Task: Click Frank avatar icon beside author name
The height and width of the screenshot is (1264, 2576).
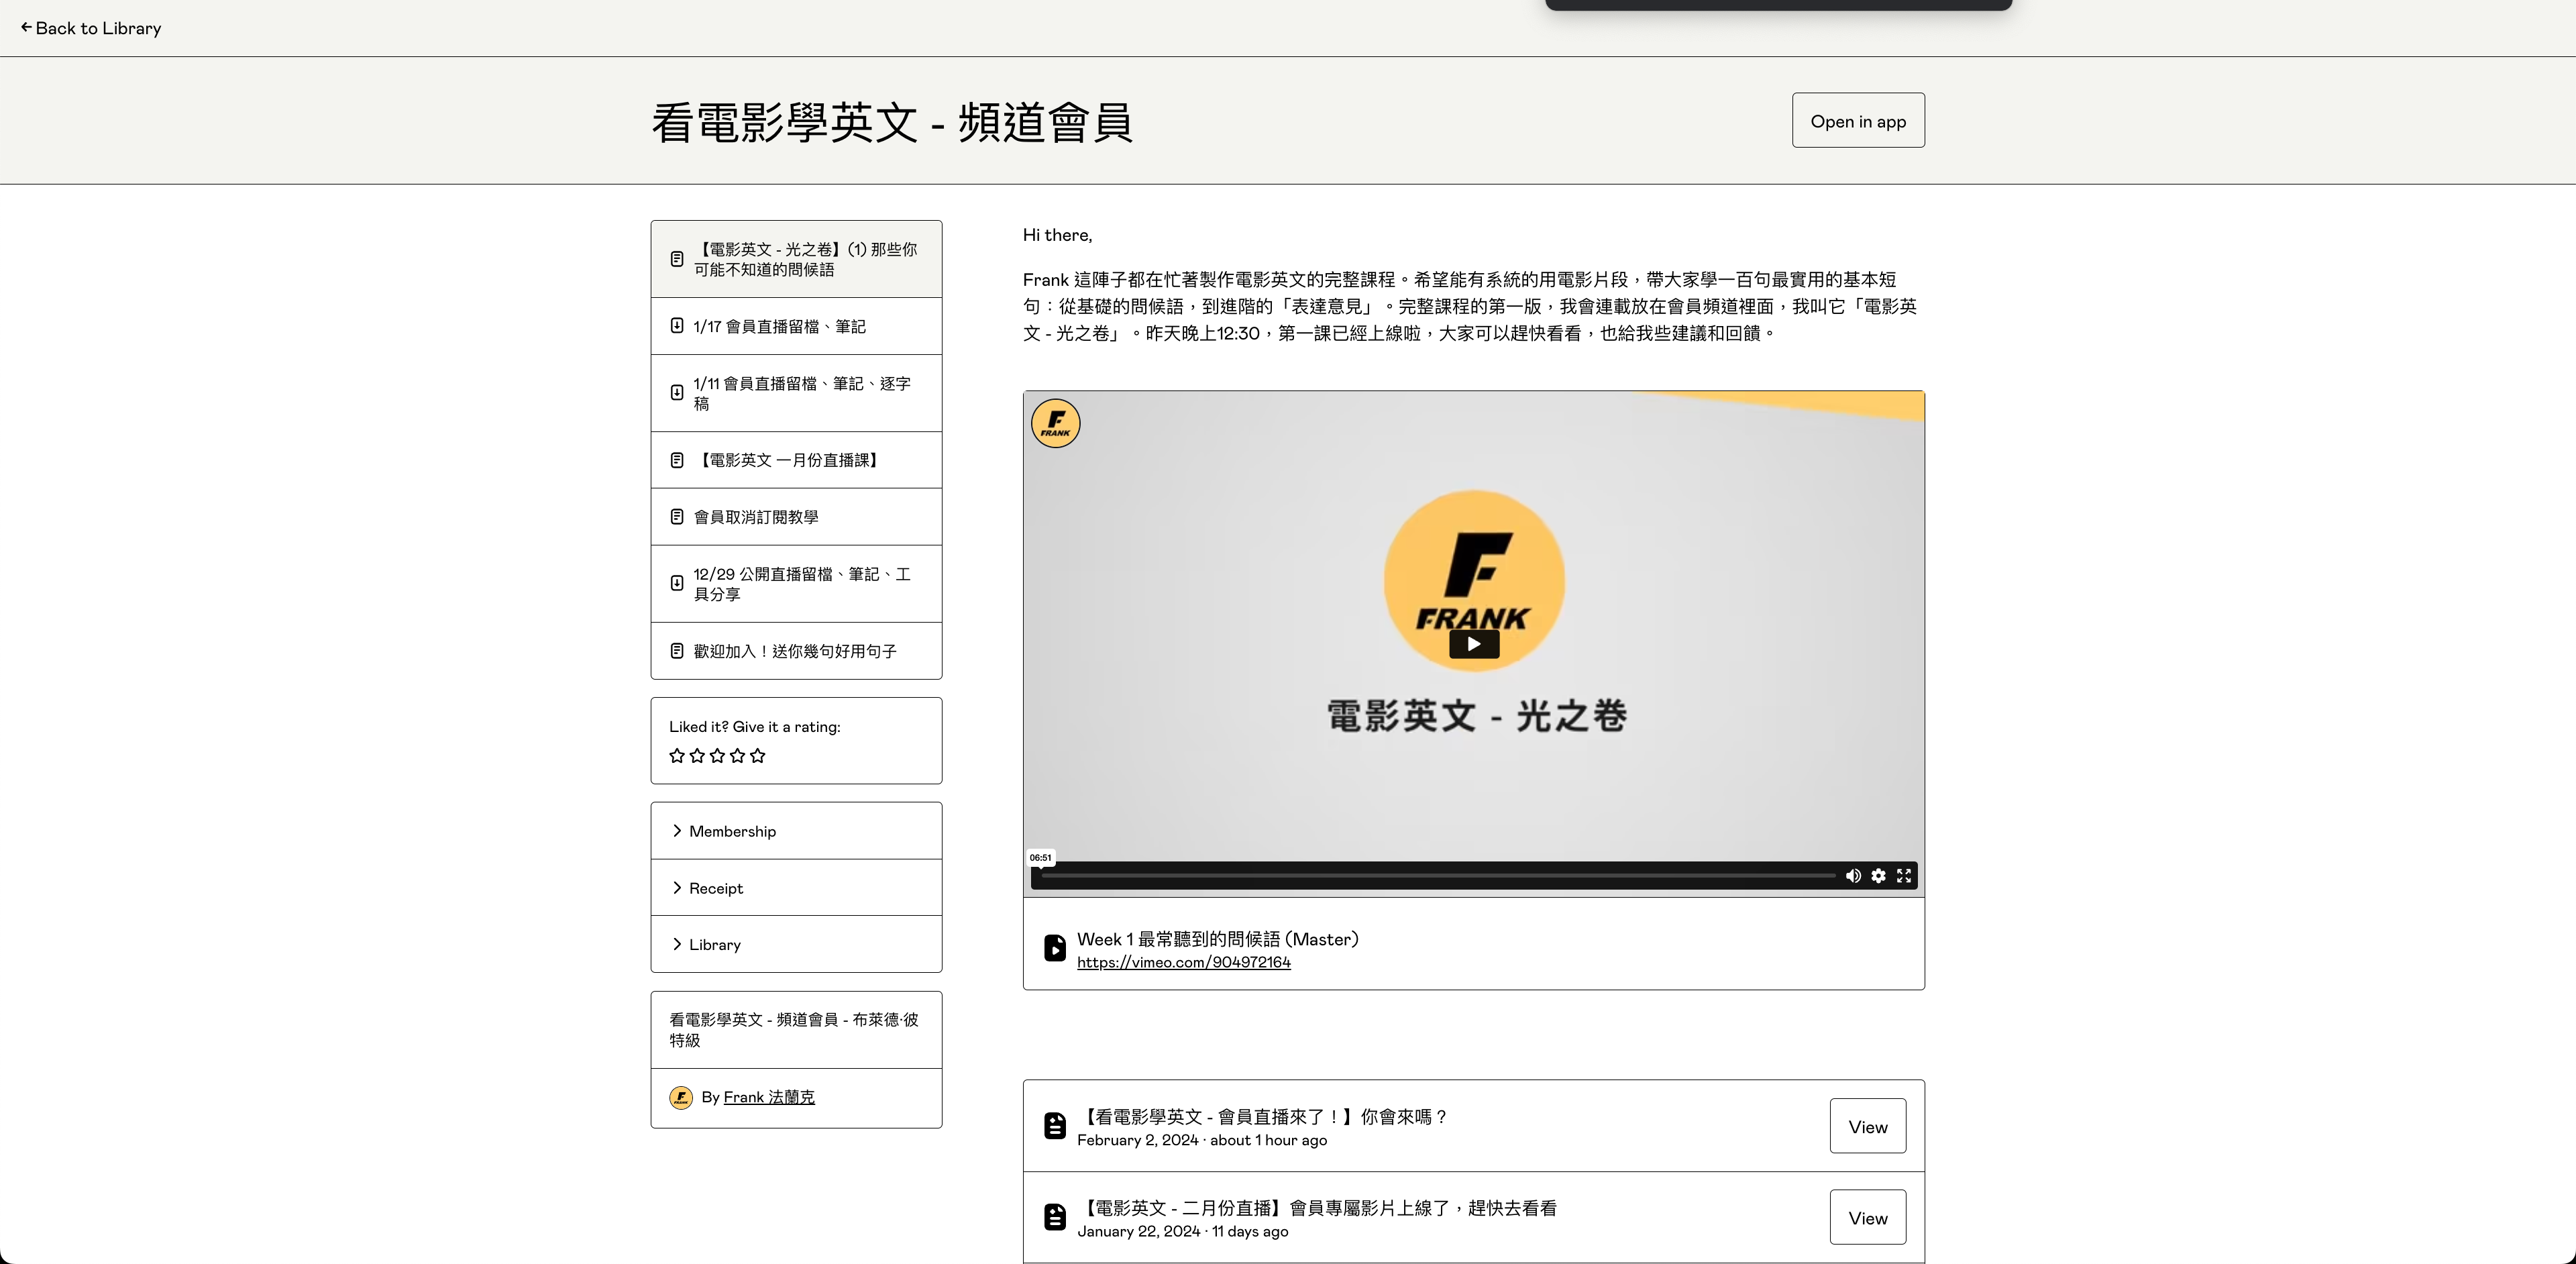Action: 681,1098
